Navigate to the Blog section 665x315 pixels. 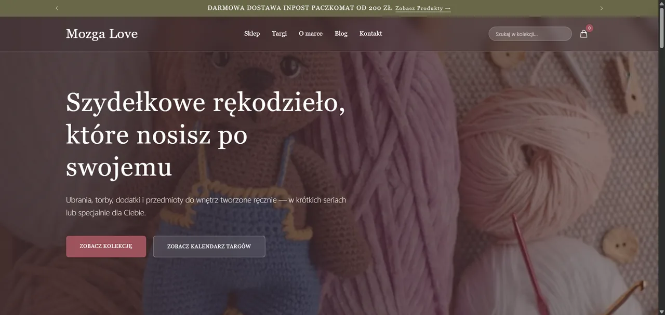click(341, 34)
